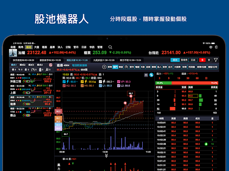
Task: Select the 10:30~11:29 time-slot tab
Action: point(77,60)
